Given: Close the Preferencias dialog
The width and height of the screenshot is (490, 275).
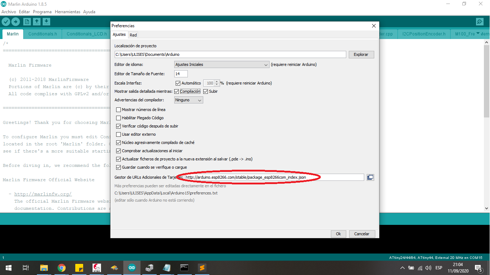Looking at the screenshot, I should [374, 26].
